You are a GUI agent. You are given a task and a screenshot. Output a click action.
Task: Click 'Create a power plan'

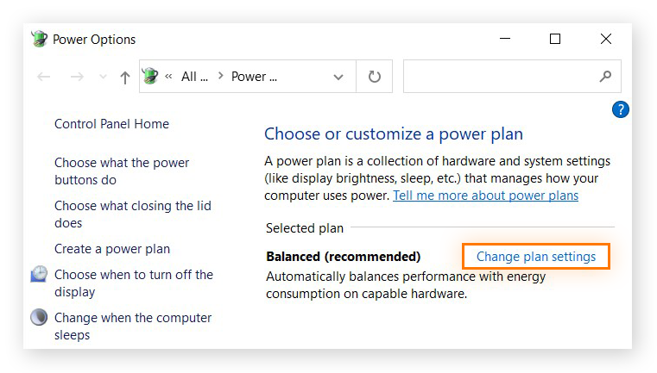pos(112,249)
